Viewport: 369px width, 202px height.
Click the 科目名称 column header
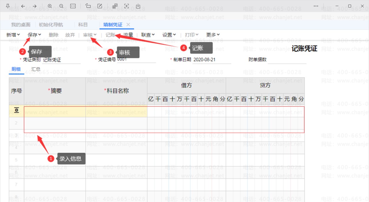coord(116,91)
